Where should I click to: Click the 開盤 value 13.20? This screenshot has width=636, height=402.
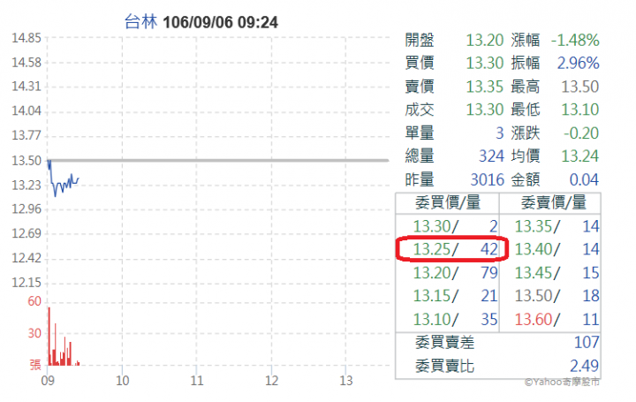point(484,40)
